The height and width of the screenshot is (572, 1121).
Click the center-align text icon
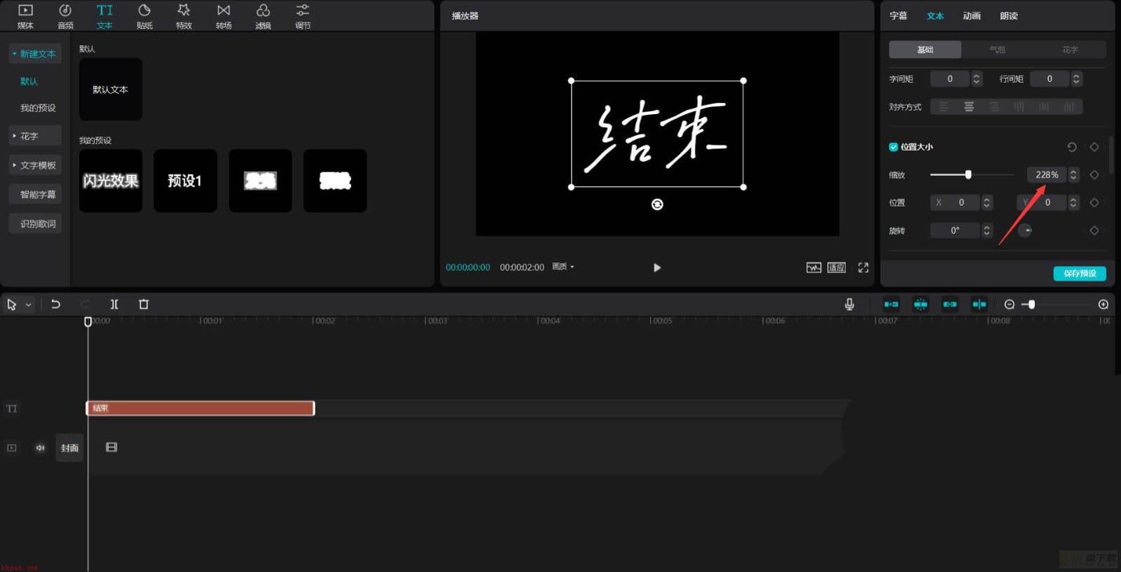(x=969, y=106)
